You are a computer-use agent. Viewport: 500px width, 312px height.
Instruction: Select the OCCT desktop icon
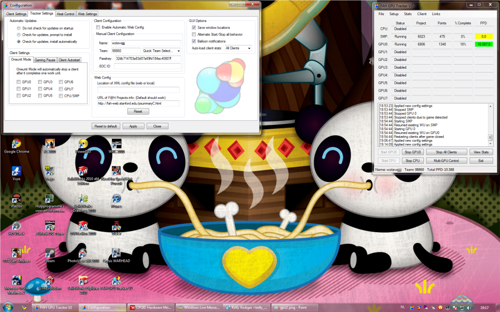[x=116, y=228]
